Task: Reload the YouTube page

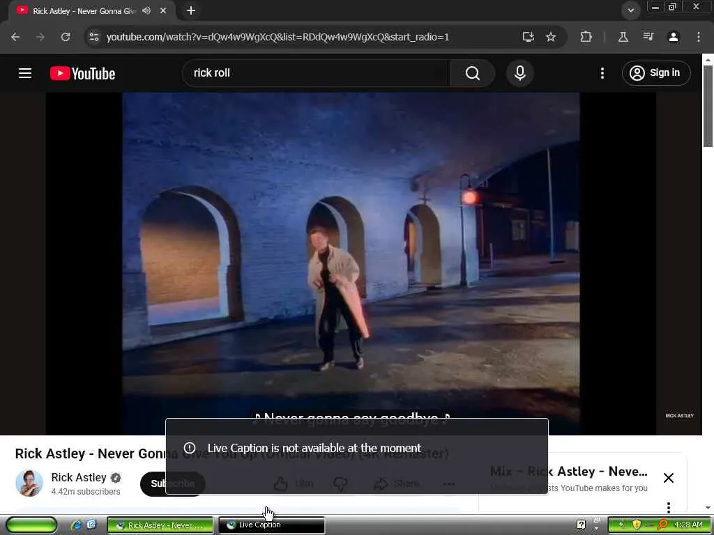Action: 66,37
